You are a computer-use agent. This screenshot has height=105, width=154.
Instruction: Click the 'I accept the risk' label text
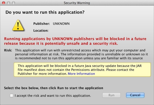coord(53,96)
